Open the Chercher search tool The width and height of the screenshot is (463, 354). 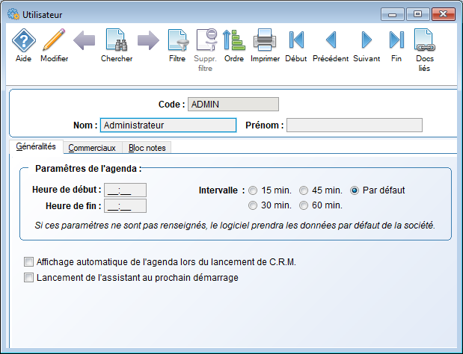117,43
